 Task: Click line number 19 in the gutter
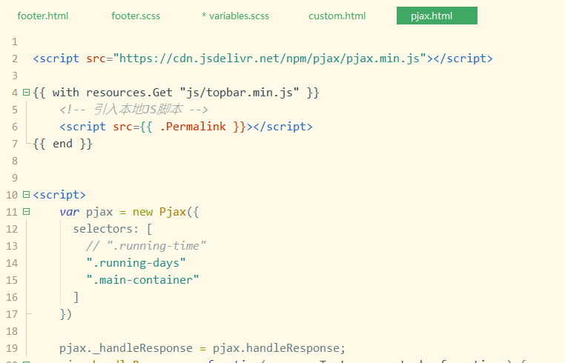click(12, 348)
